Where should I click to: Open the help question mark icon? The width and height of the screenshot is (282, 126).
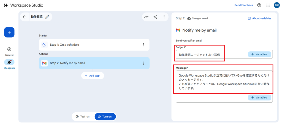point(259,5)
